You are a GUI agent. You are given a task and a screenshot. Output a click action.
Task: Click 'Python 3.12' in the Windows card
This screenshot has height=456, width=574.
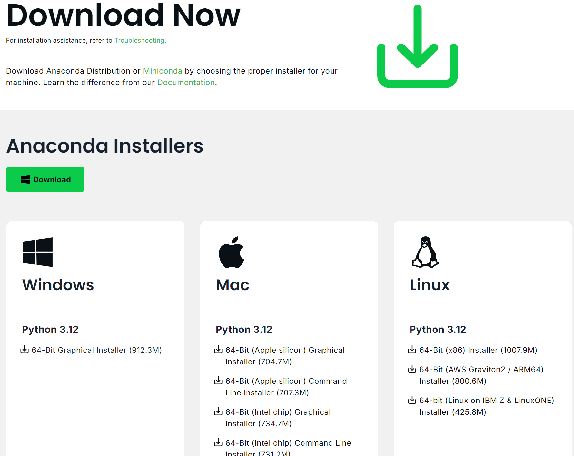50,330
